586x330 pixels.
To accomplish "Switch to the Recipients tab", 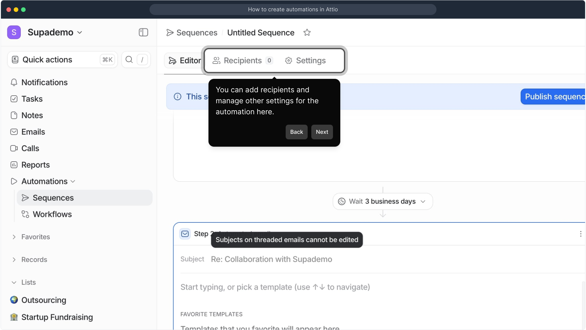I will (x=243, y=61).
